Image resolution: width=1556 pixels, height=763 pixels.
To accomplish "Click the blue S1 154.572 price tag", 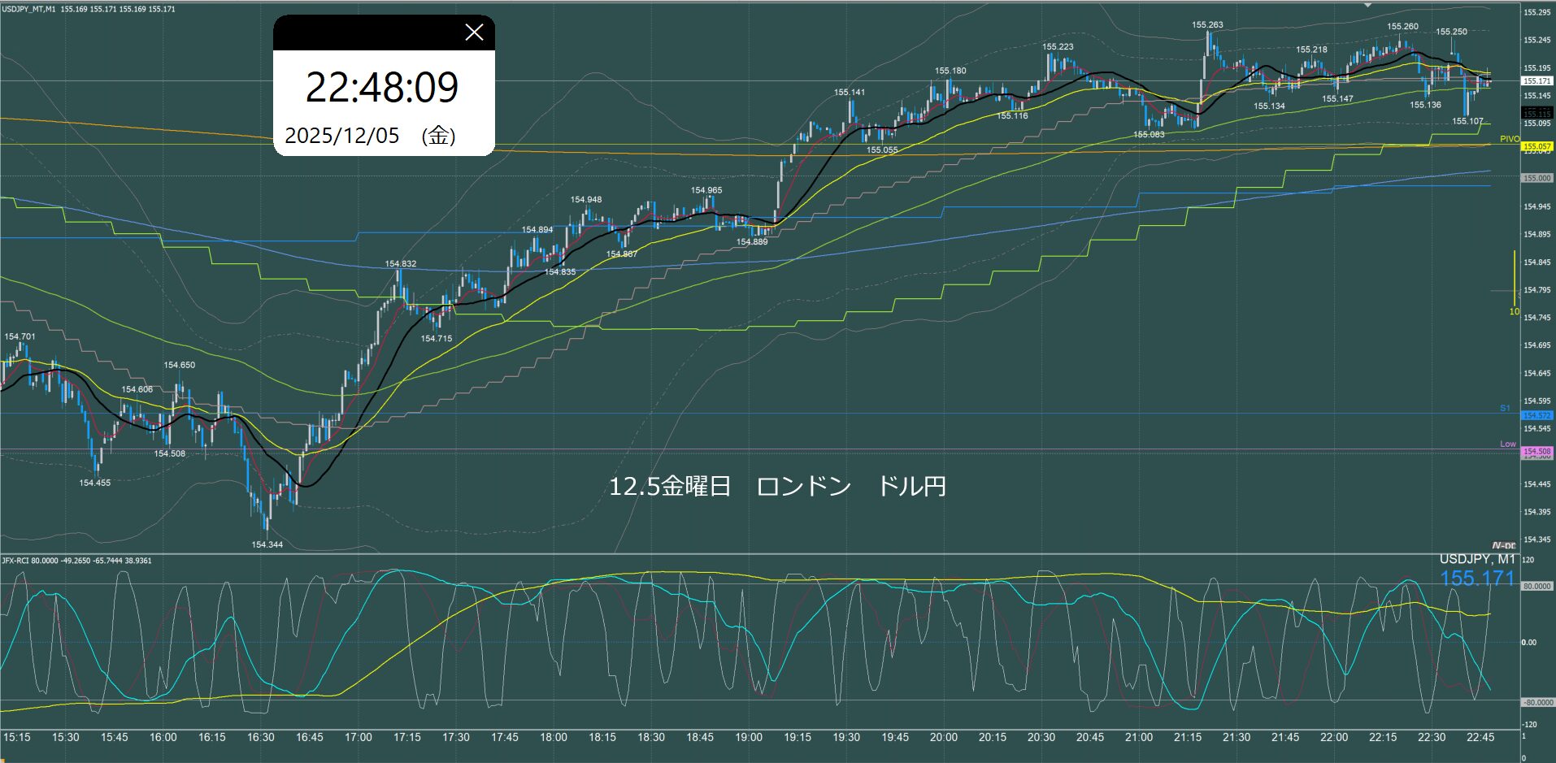I will [1536, 415].
